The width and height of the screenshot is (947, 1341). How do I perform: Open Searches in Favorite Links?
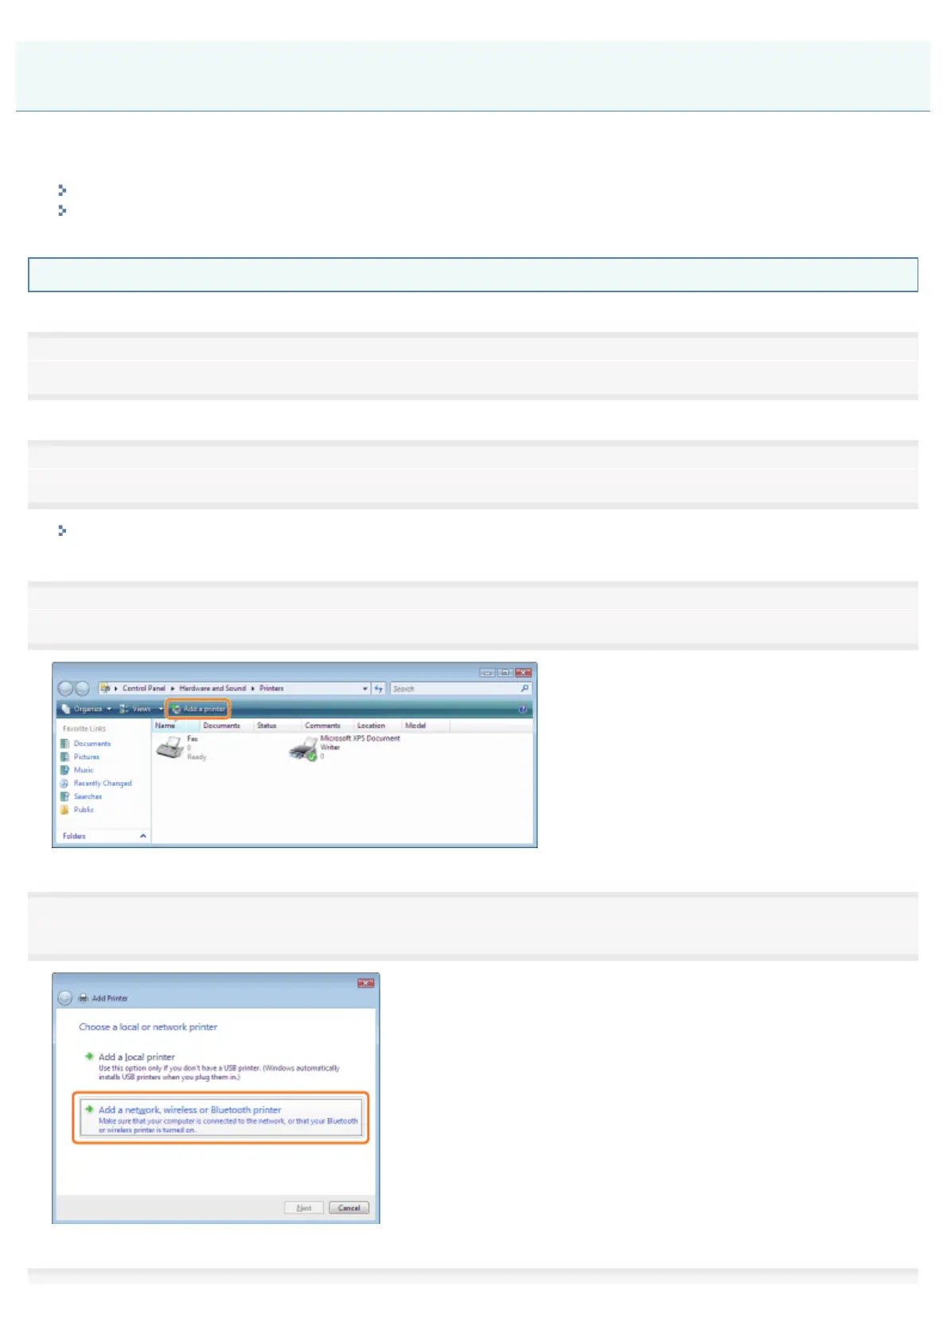point(88,796)
